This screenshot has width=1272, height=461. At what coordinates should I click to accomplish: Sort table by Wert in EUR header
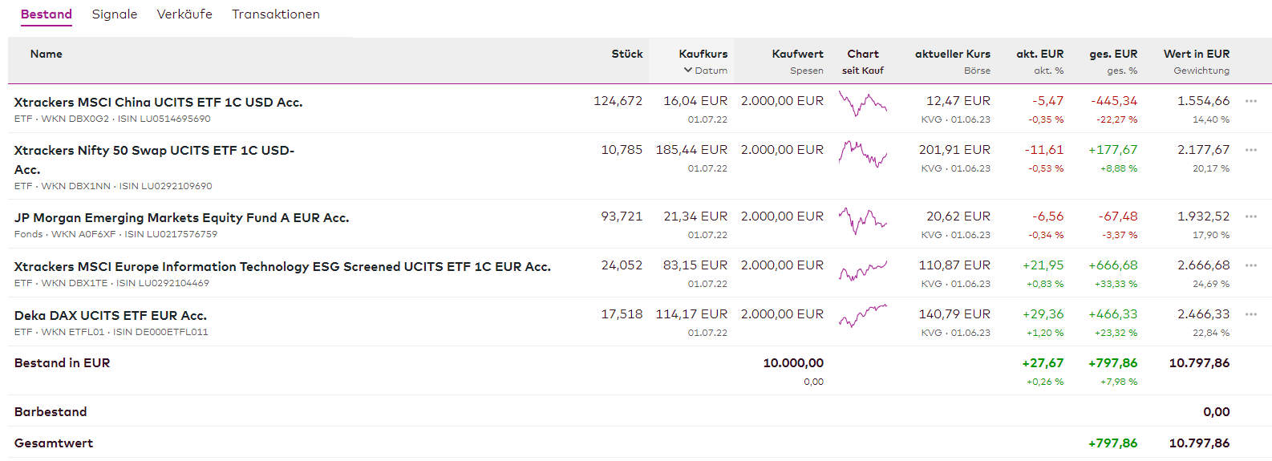(x=1196, y=54)
